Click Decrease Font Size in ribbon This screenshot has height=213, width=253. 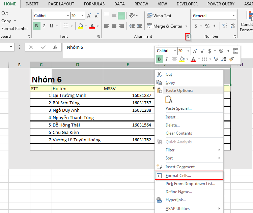click(97, 15)
